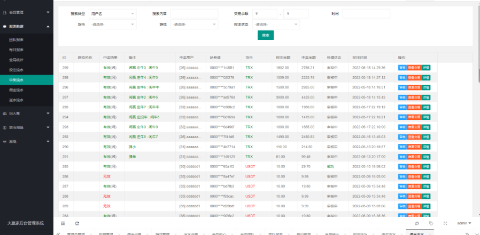Click the tag icon beside fullscreen
This screenshot has width=480, height=235.
click(431, 223)
